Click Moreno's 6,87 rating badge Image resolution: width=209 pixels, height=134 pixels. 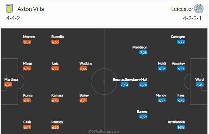(27, 42)
